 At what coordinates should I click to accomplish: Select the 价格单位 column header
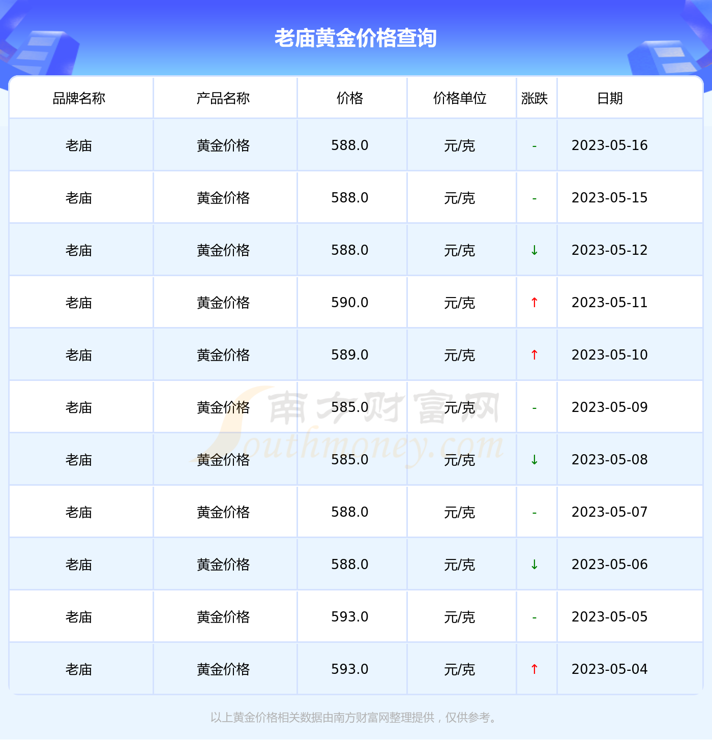tap(460, 98)
